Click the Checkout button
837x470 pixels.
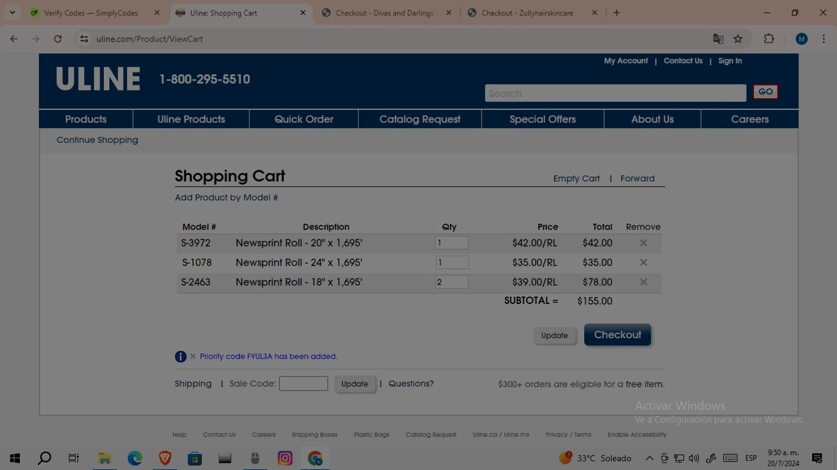click(x=618, y=335)
